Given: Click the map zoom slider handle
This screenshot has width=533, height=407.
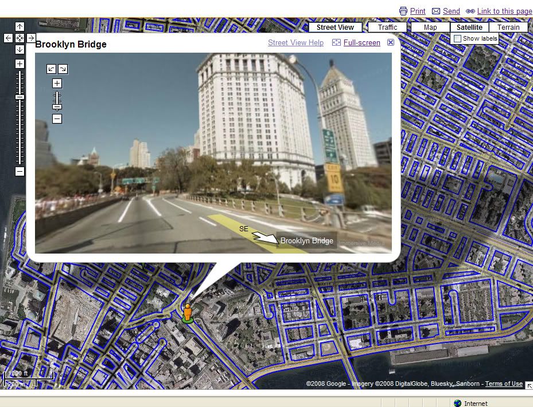Looking at the screenshot, I should click(20, 97).
